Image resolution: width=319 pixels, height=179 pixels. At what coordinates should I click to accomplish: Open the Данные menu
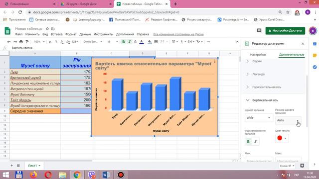tap(85, 34)
